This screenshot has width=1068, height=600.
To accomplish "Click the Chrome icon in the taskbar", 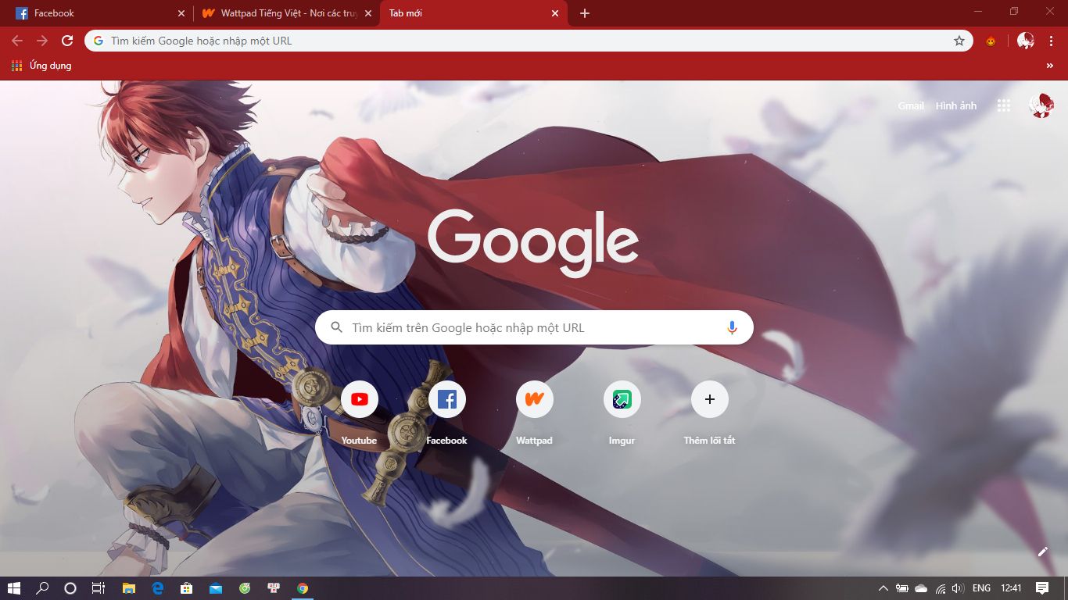I will (x=303, y=588).
